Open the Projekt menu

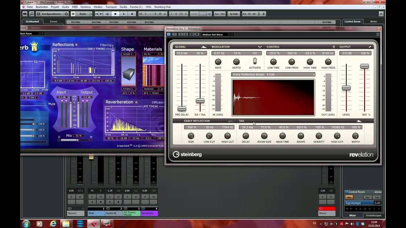[55, 7]
